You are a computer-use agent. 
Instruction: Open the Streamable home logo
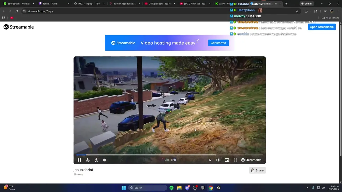(19, 27)
